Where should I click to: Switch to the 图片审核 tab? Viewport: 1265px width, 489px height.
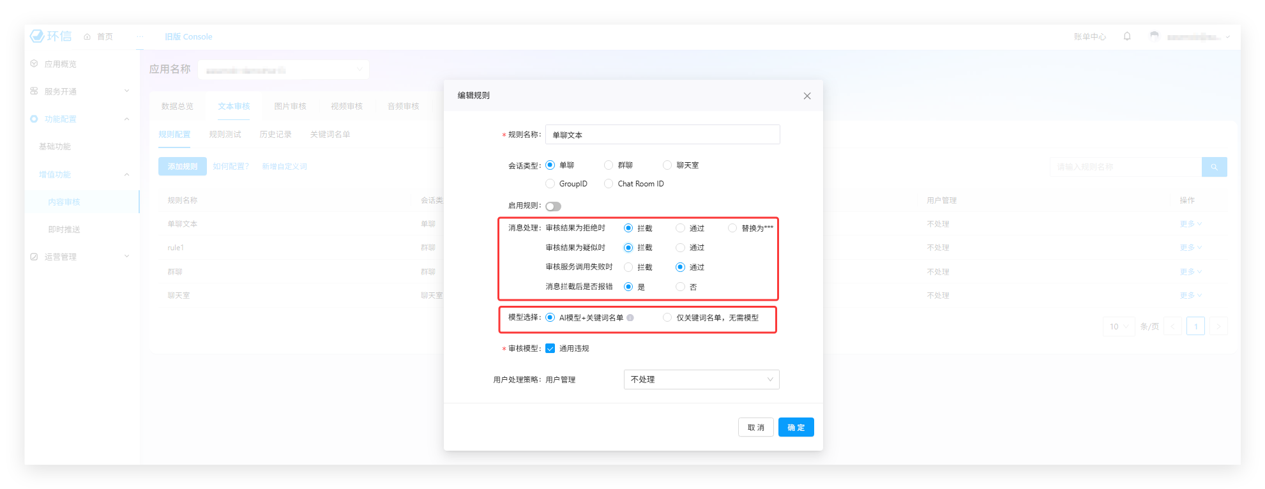[x=290, y=107]
